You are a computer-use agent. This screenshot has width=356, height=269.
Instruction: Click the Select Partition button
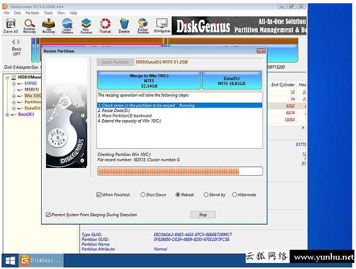(x=115, y=62)
